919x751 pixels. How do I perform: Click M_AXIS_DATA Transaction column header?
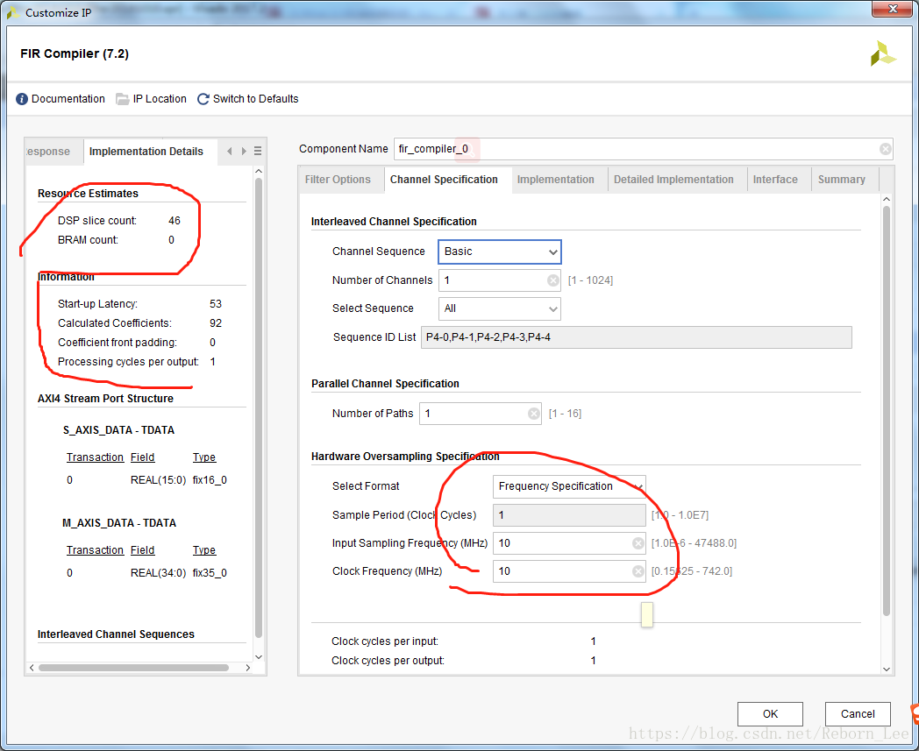95,550
